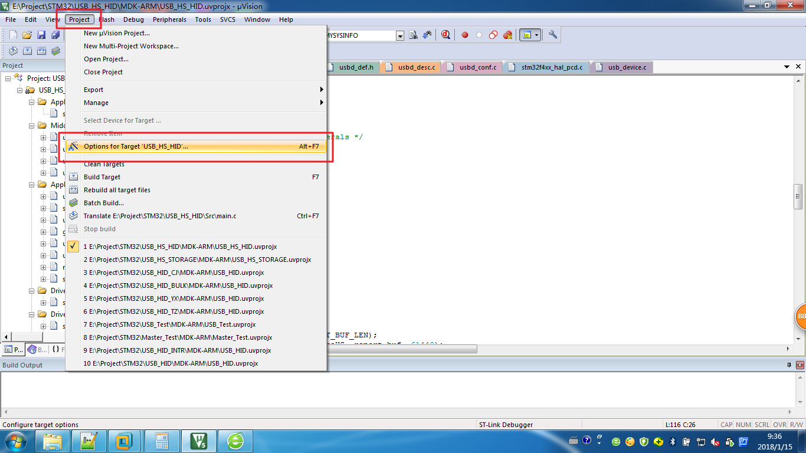The width and height of the screenshot is (806, 453).
Task: Insert breakpoint using the red dot icon
Action: coord(465,35)
